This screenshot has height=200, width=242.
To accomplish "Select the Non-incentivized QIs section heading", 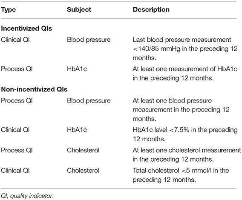I will [34, 89].
